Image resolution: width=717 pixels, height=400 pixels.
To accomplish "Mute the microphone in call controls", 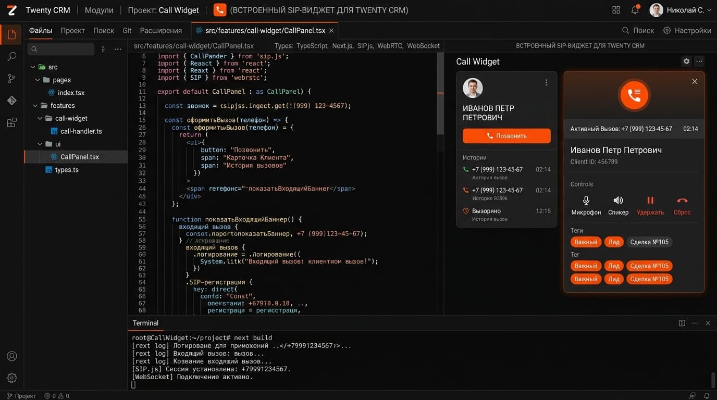I will click(586, 205).
